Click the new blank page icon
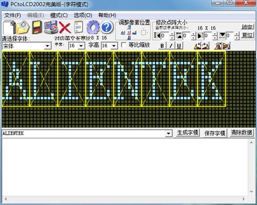Screen dimensions: 257x205 tap(9, 27)
